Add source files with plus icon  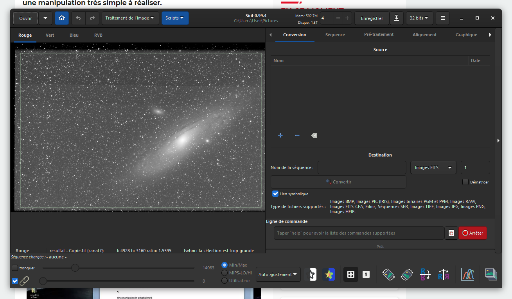(280, 135)
